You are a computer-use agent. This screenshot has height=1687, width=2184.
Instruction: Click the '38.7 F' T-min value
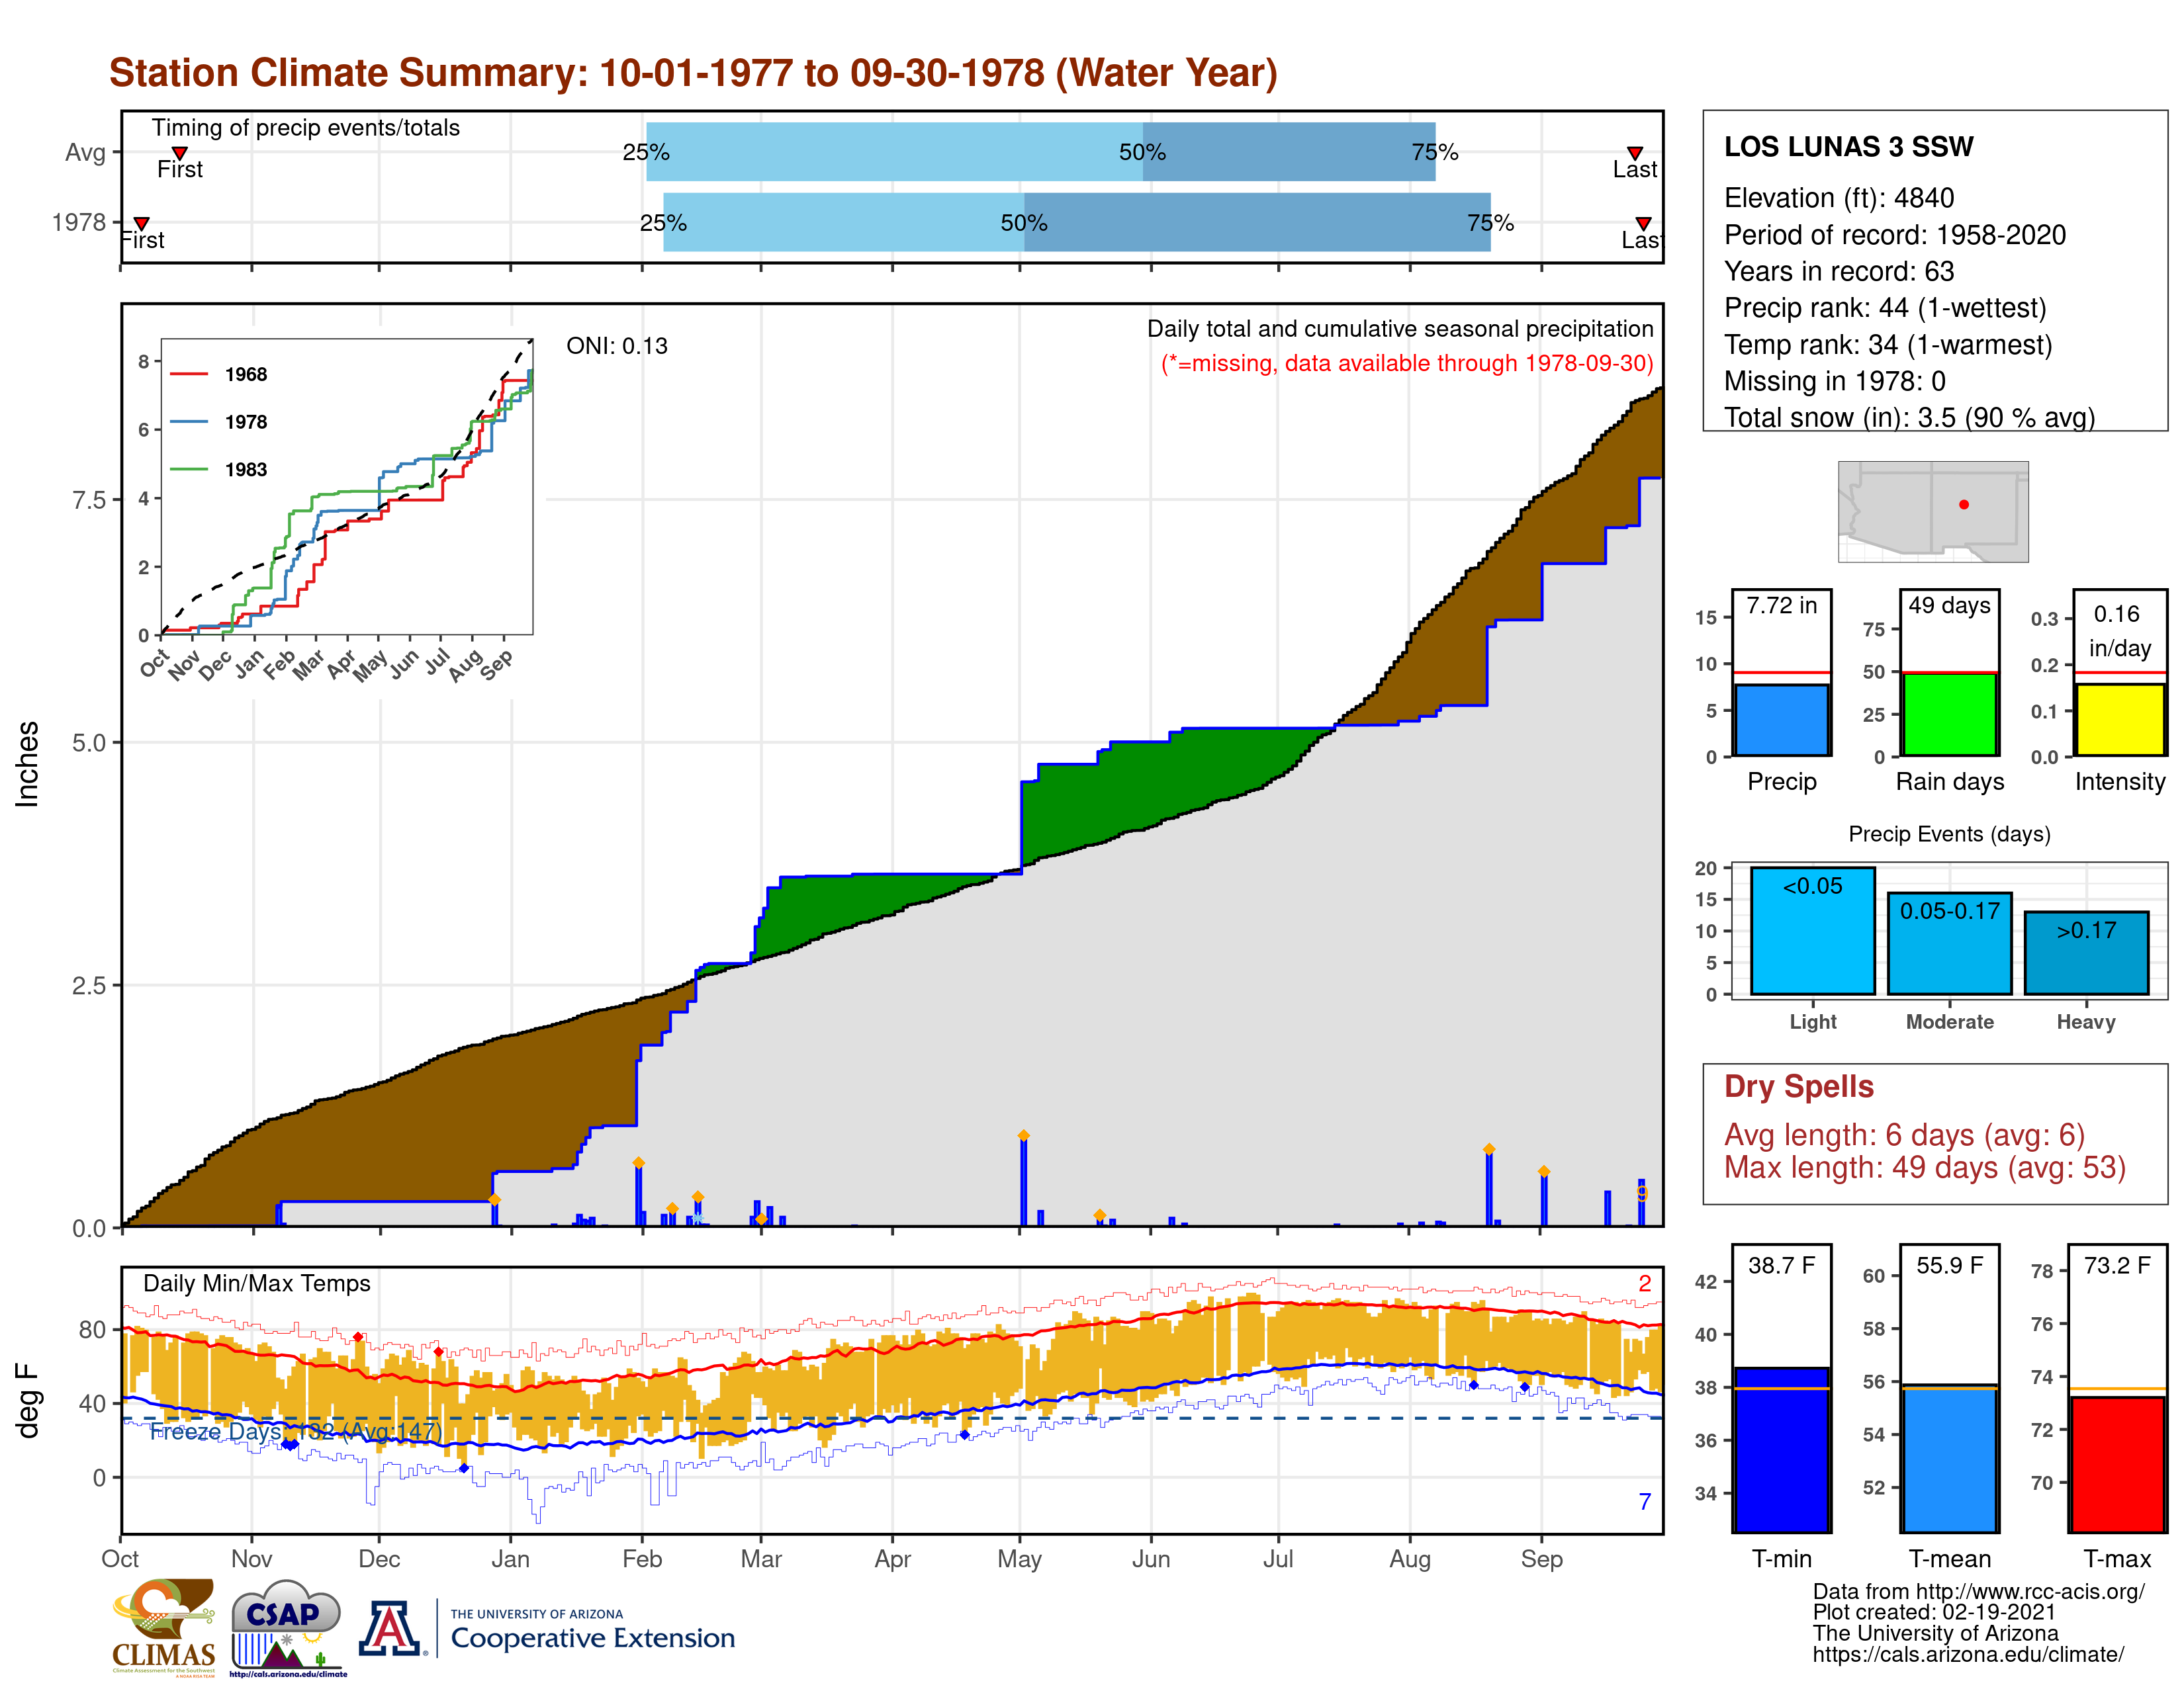(1781, 1265)
